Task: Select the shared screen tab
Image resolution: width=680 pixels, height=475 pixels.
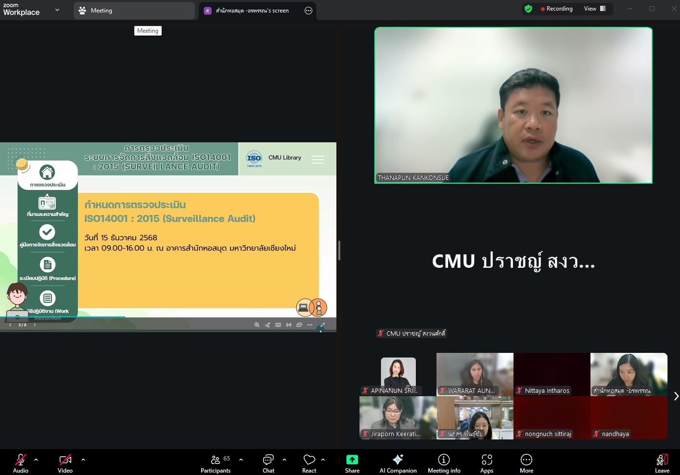Action: (x=252, y=11)
